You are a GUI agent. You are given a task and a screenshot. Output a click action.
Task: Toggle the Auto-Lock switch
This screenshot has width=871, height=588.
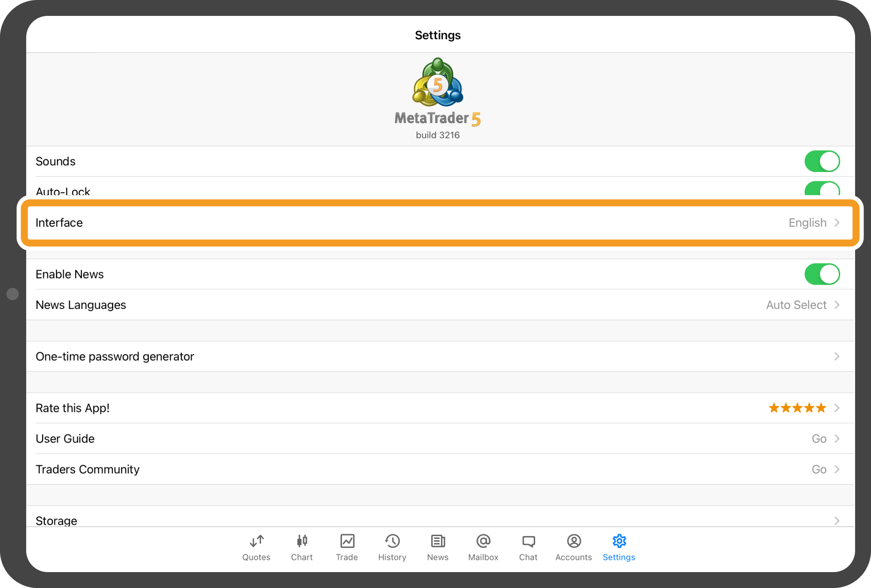coord(822,189)
